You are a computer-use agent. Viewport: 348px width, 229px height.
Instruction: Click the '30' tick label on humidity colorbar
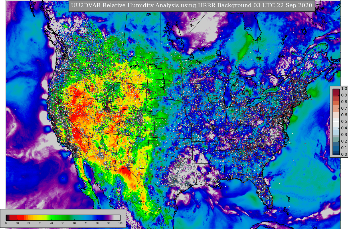pos(40,223)
